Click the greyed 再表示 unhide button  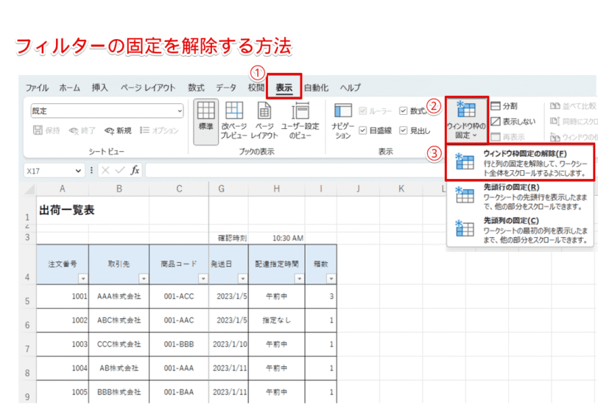[507, 136]
